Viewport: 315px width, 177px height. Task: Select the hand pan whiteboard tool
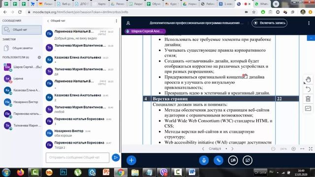(308, 80)
